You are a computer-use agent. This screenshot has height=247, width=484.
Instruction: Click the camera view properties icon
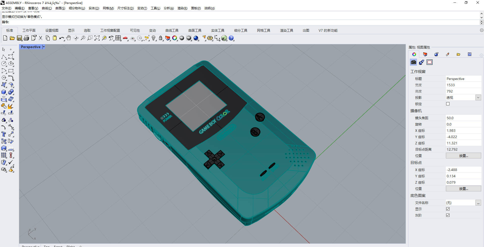click(413, 62)
